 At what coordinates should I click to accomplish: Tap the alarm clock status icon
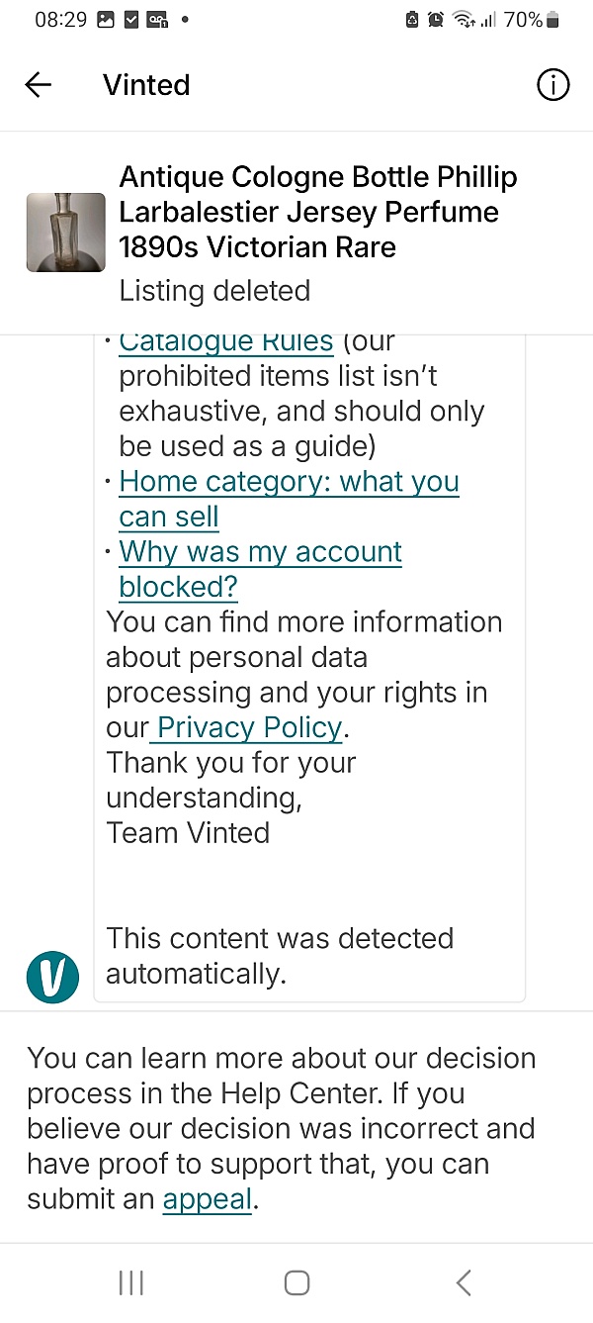(x=436, y=20)
